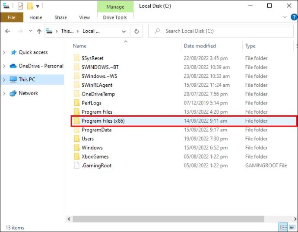
Task: Click the PerfLogs folder icon
Action: 76,103
